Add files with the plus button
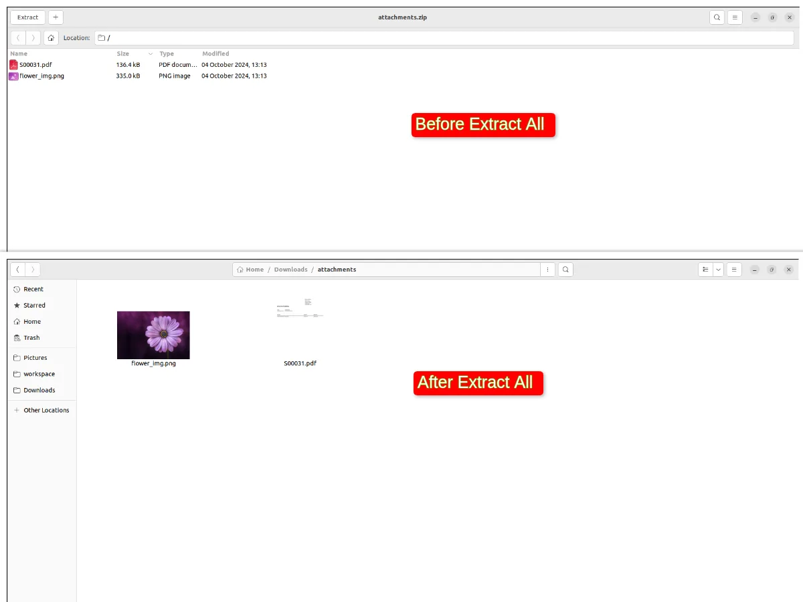The height and width of the screenshot is (602, 803). [56, 17]
